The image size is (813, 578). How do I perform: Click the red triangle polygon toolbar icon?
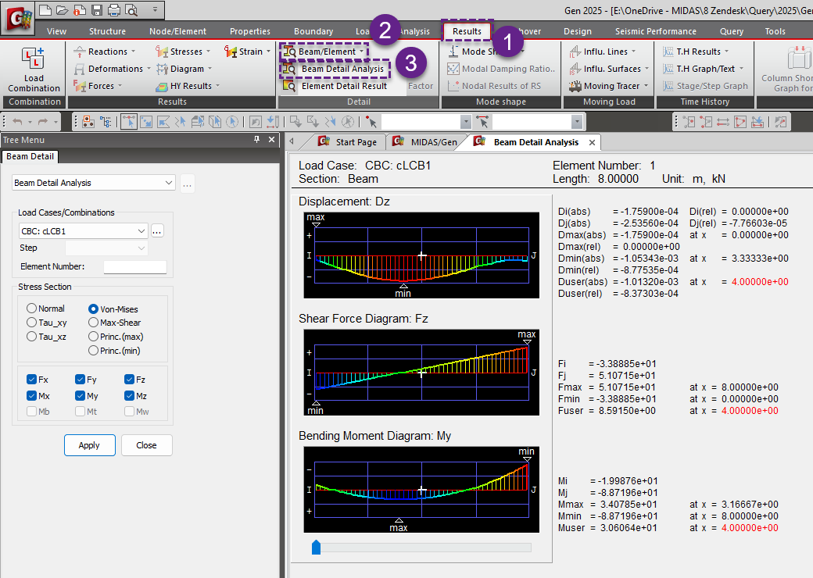coord(740,122)
